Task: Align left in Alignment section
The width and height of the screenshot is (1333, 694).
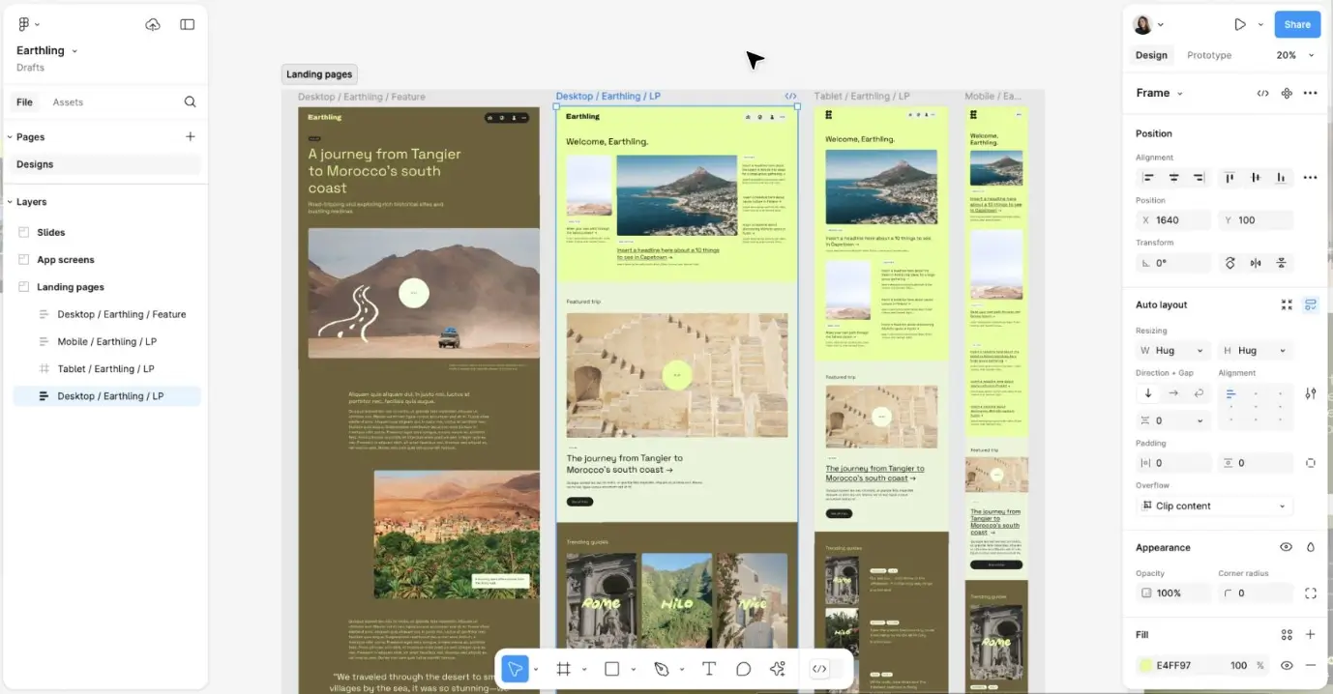Action: point(1148,178)
